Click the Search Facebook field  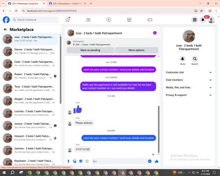(35, 20)
